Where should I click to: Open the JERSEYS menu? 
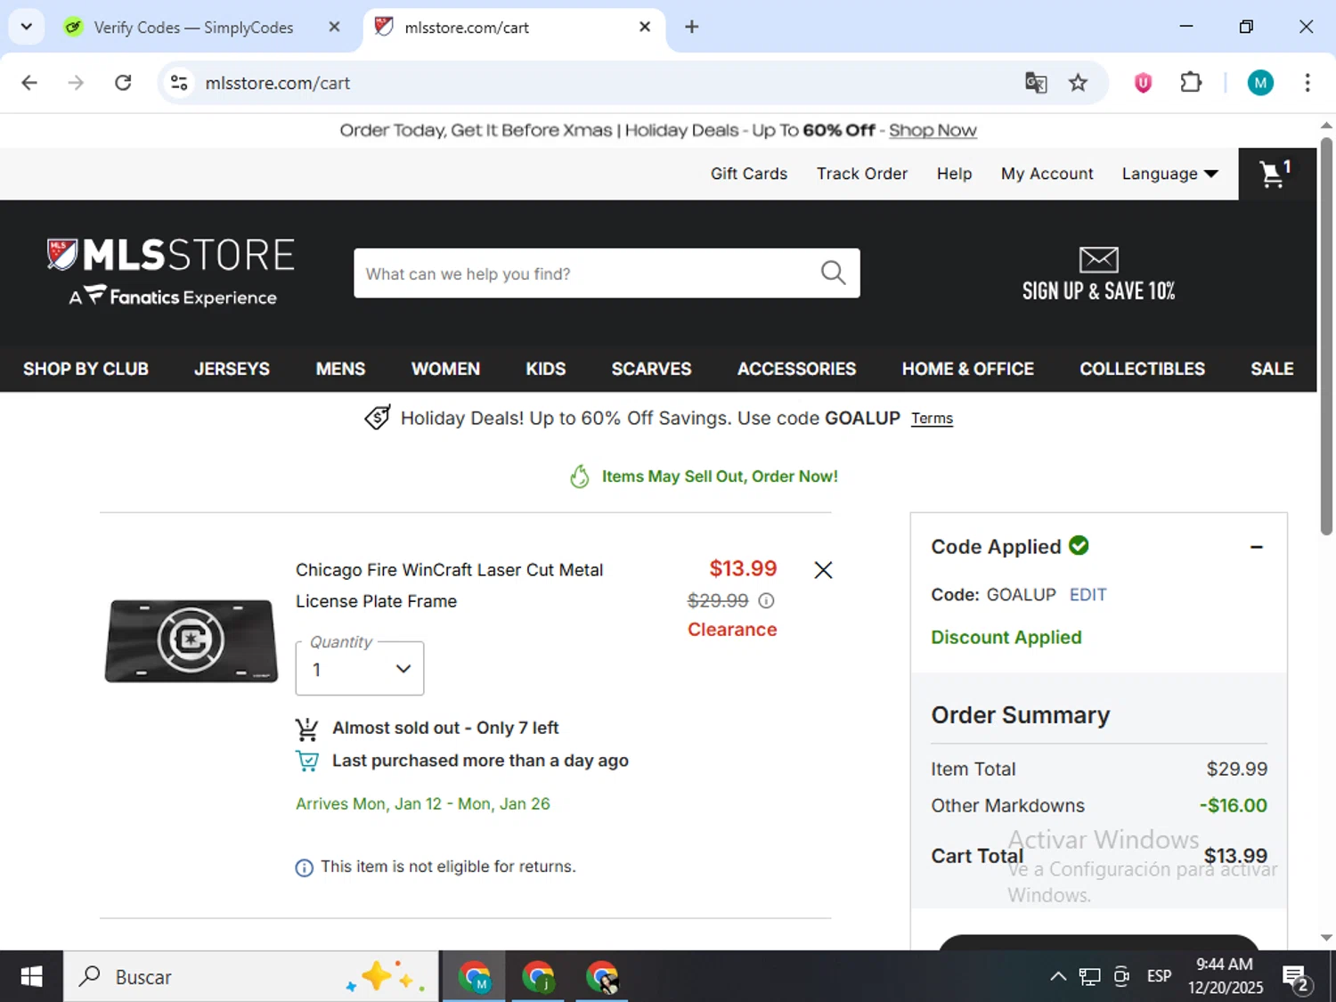232,369
